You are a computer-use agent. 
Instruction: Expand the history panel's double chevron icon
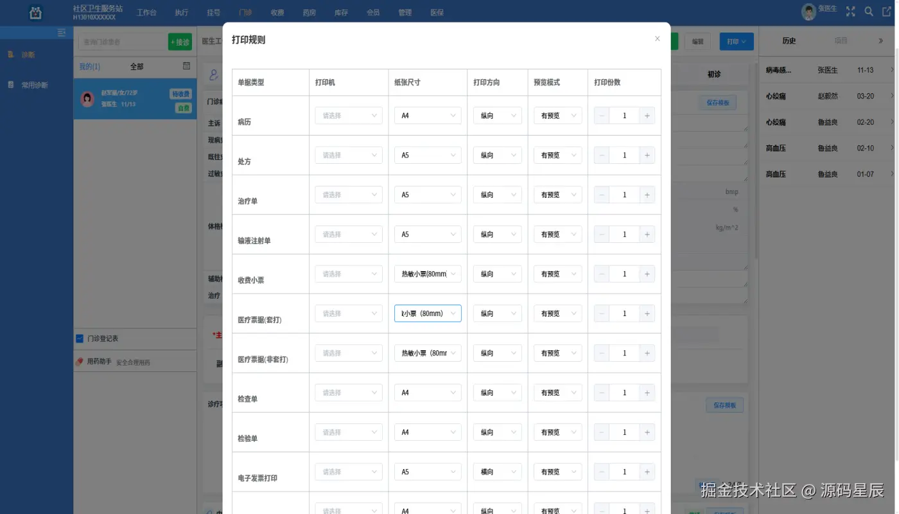pos(880,40)
